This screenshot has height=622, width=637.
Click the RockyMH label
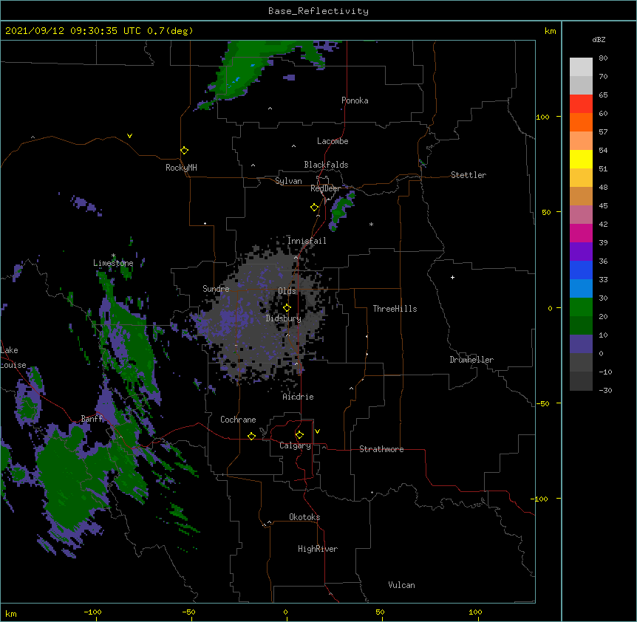(x=181, y=168)
